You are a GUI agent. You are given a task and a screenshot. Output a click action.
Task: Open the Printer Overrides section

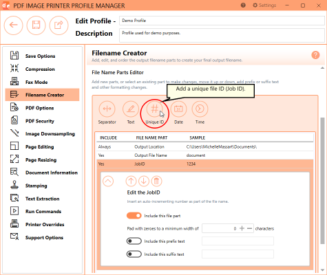coord(42,224)
